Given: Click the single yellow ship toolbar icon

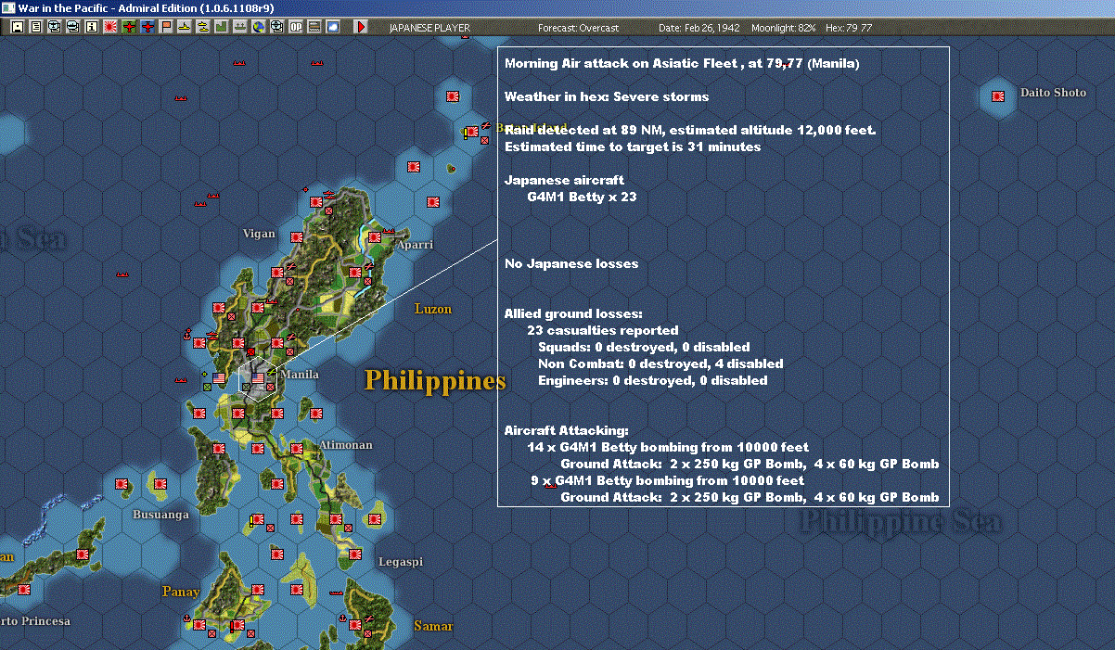Looking at the screenshot, I should 185,27.
